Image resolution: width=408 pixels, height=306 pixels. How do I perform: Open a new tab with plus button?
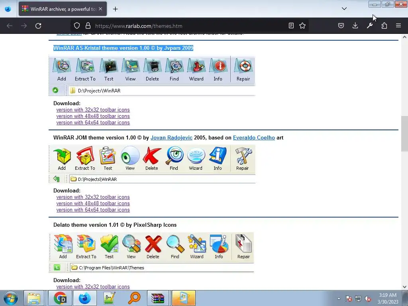click(x=115, y=9)
